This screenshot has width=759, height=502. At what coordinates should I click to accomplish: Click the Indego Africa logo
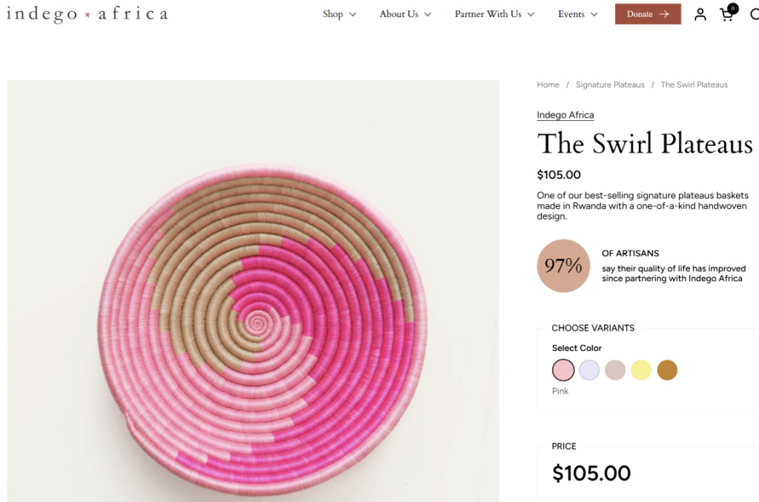click(86, 13)
